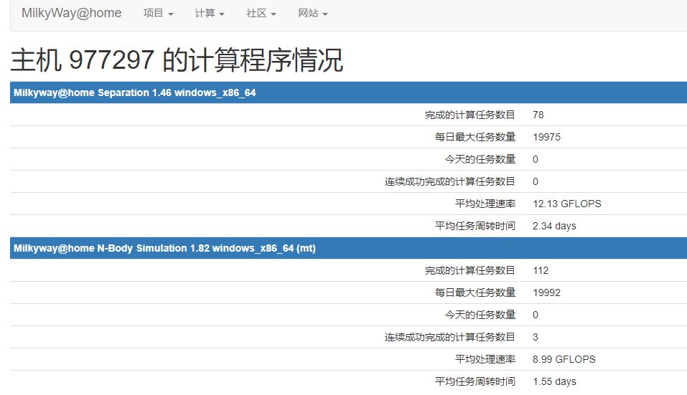Click 平均任务周转时间 label under Separation
Image resolution: width=687 pixels, height=395 pixels.
point(475,226)
